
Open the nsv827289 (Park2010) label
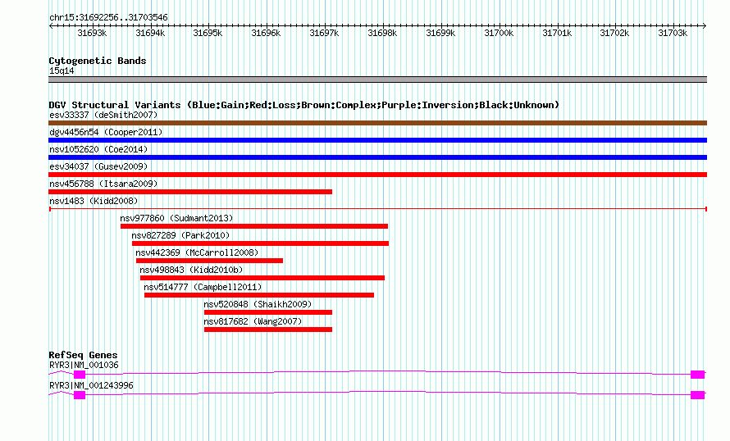click(x=180, y=235)
